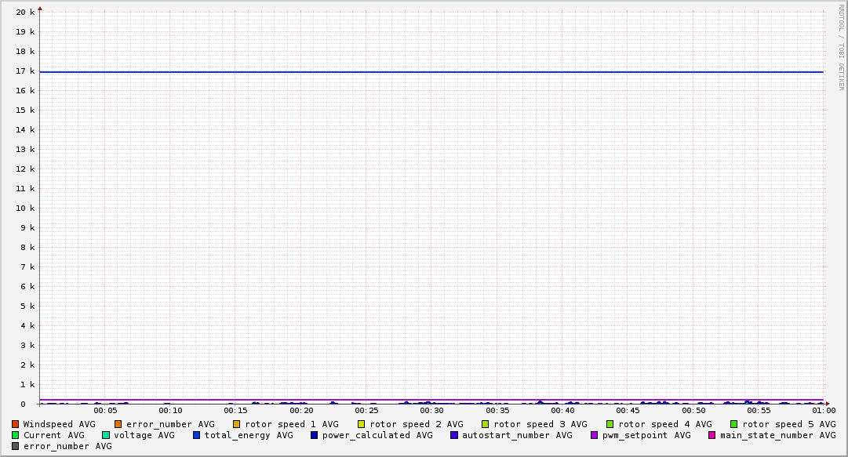The image size is (848, 457).
Task: Click the dark gray error_number AVG swatch
Action: [16, 446]
